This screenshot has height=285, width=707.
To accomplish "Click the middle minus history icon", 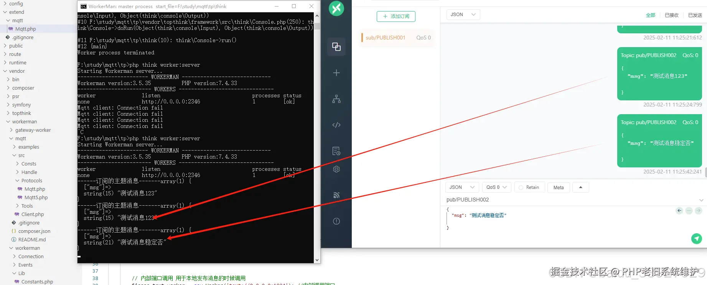I will coord(689,211).
